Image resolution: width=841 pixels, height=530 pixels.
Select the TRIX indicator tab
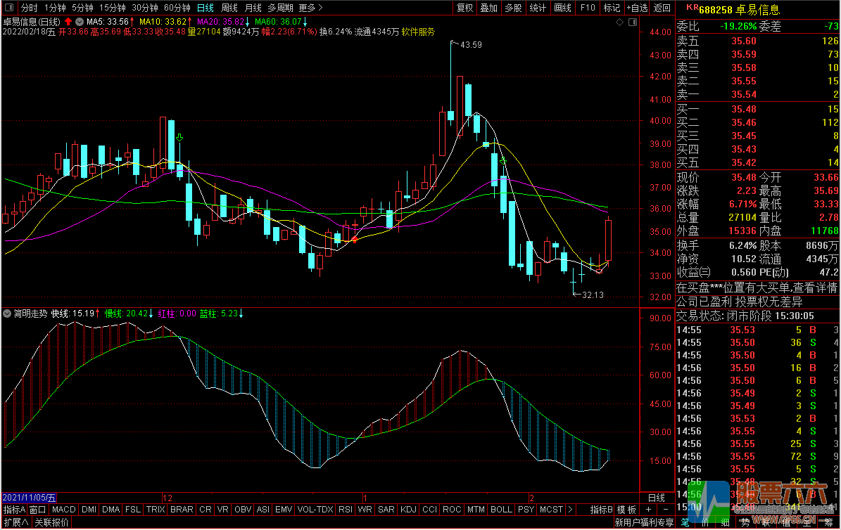click(x=156, y=510)
